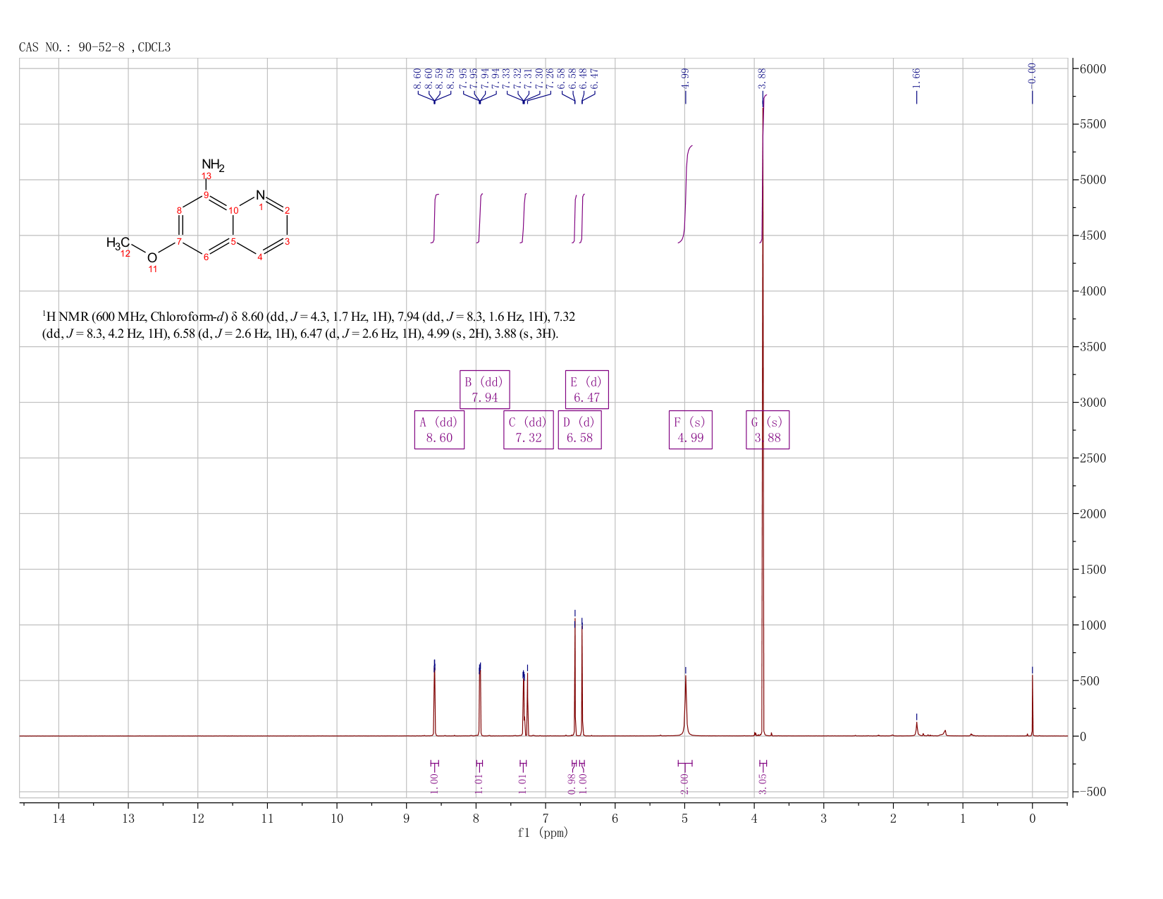
Task: Click the C (dd) 7.32 multiplet label
Action: click(529, 429)
